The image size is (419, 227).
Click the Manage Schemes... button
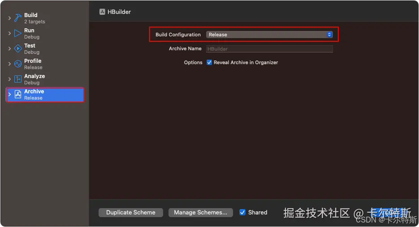(201, 212)
